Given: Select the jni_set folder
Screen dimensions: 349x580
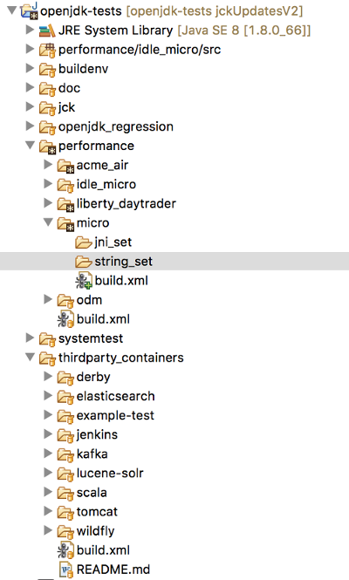Looking at the screenshot, I should point(113,242).
